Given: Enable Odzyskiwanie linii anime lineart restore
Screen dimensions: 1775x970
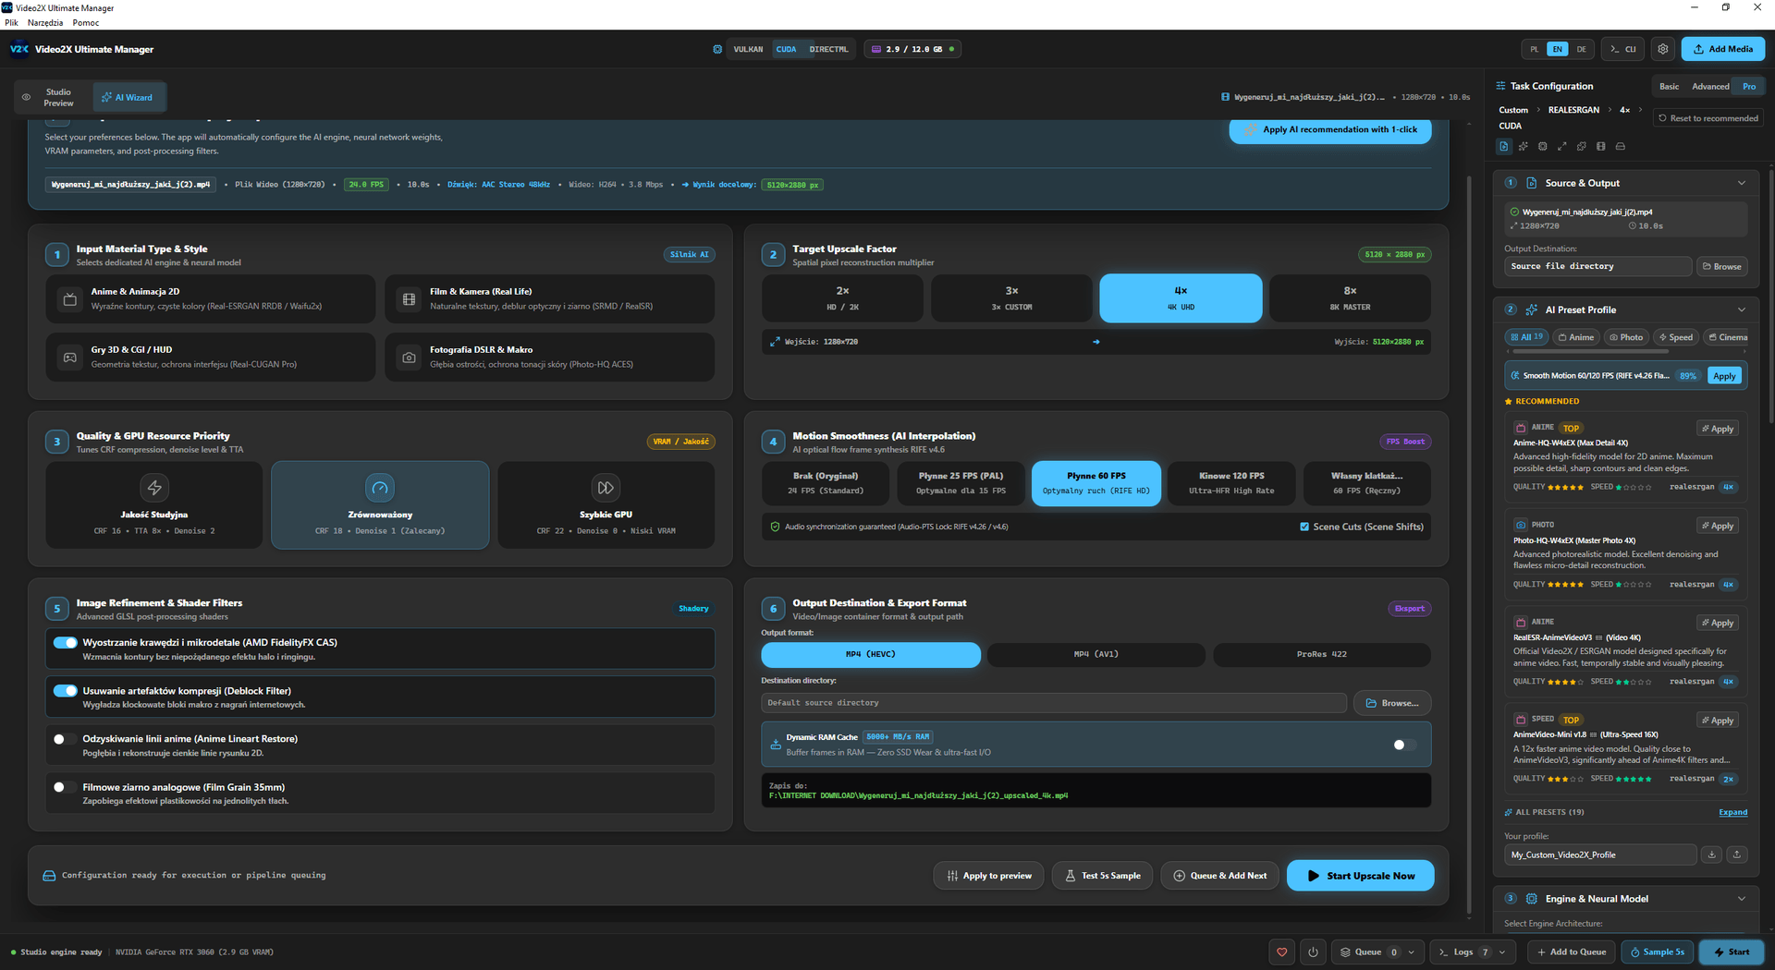Looking at the screenshot, I should pos(65,739).
